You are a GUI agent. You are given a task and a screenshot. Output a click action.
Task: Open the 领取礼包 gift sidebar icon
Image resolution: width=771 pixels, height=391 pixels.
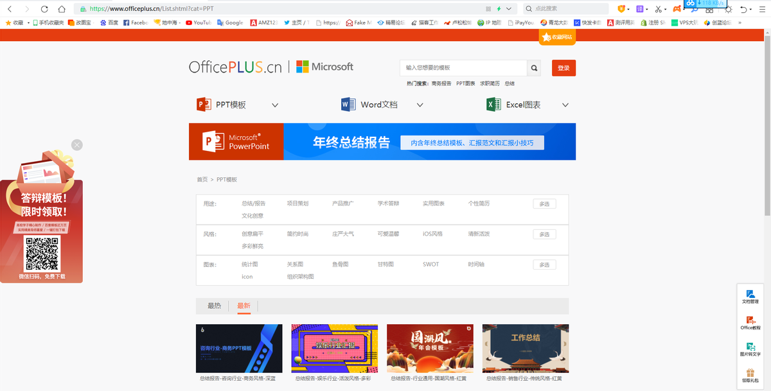click(750, 376)
